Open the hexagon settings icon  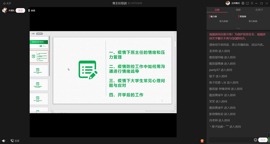pos(243,3)
